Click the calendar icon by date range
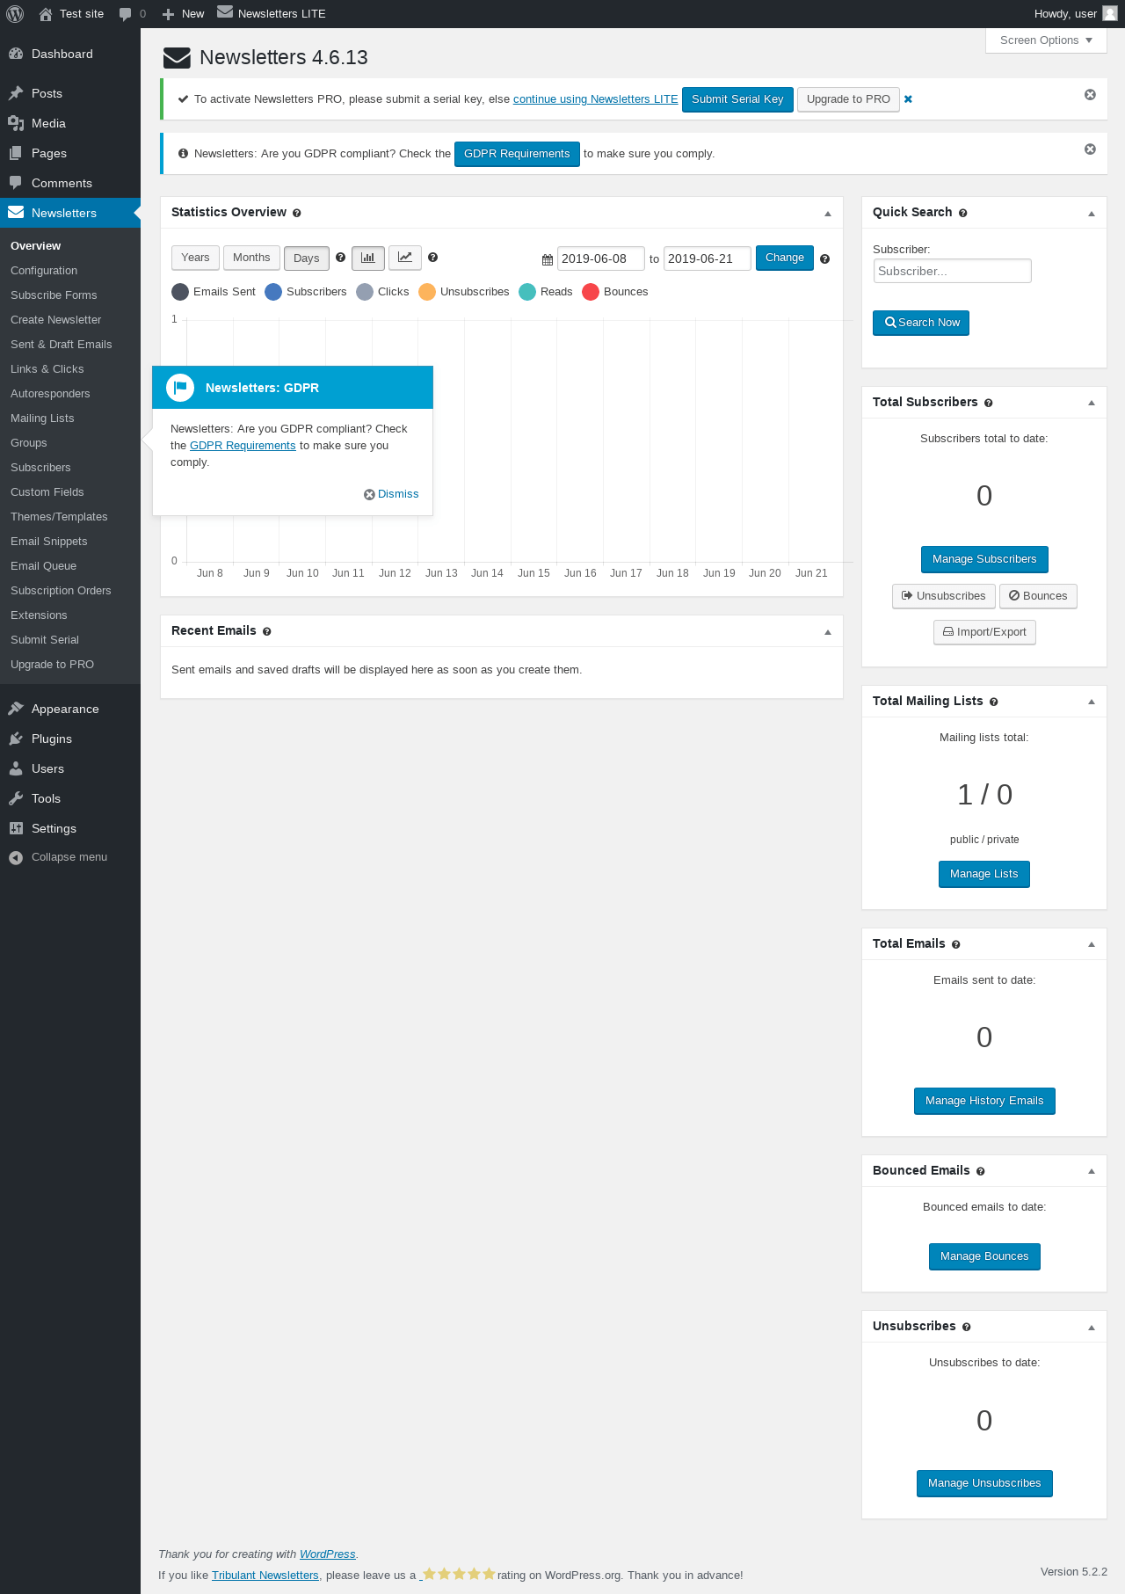The image size is (1125, 1594). [x=548, y=259]
